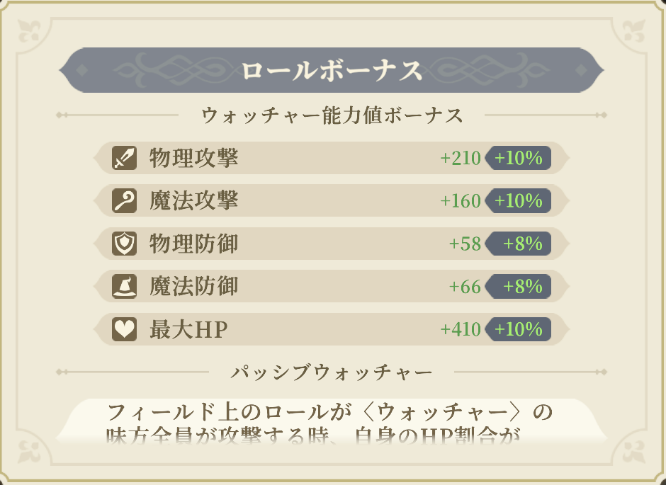Click the +410 最大HP bonus value
666x485 pixels.
point(461,329)
